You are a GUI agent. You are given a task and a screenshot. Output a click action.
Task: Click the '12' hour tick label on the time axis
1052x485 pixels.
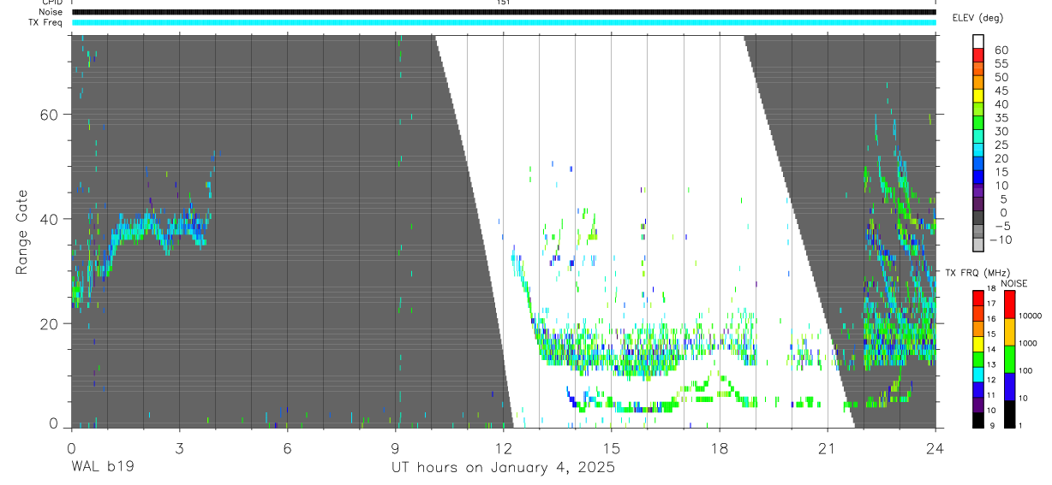click(x=503, y=447)
